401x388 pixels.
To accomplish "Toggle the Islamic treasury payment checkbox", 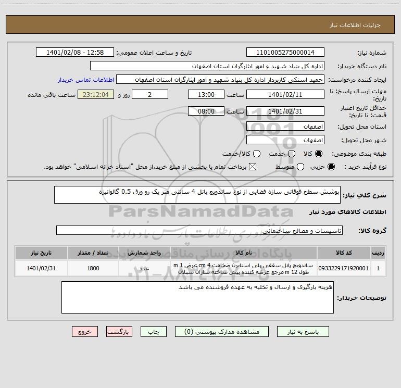I will click(253, 167).
